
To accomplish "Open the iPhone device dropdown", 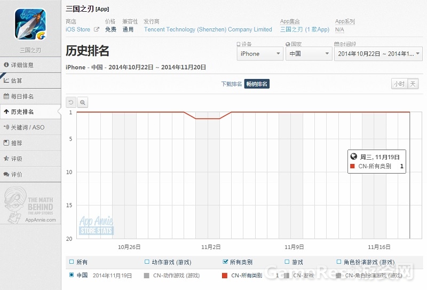I will tap(260, 54).
